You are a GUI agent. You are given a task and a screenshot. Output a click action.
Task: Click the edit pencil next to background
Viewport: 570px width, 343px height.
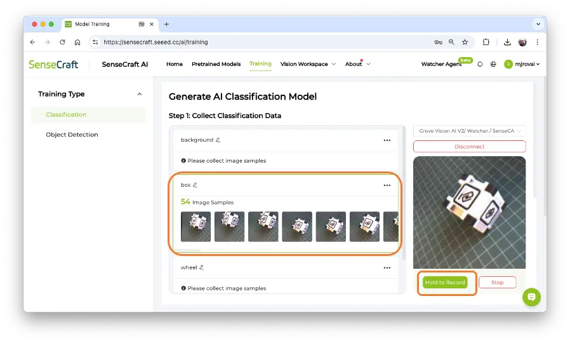tap(218, 140)
